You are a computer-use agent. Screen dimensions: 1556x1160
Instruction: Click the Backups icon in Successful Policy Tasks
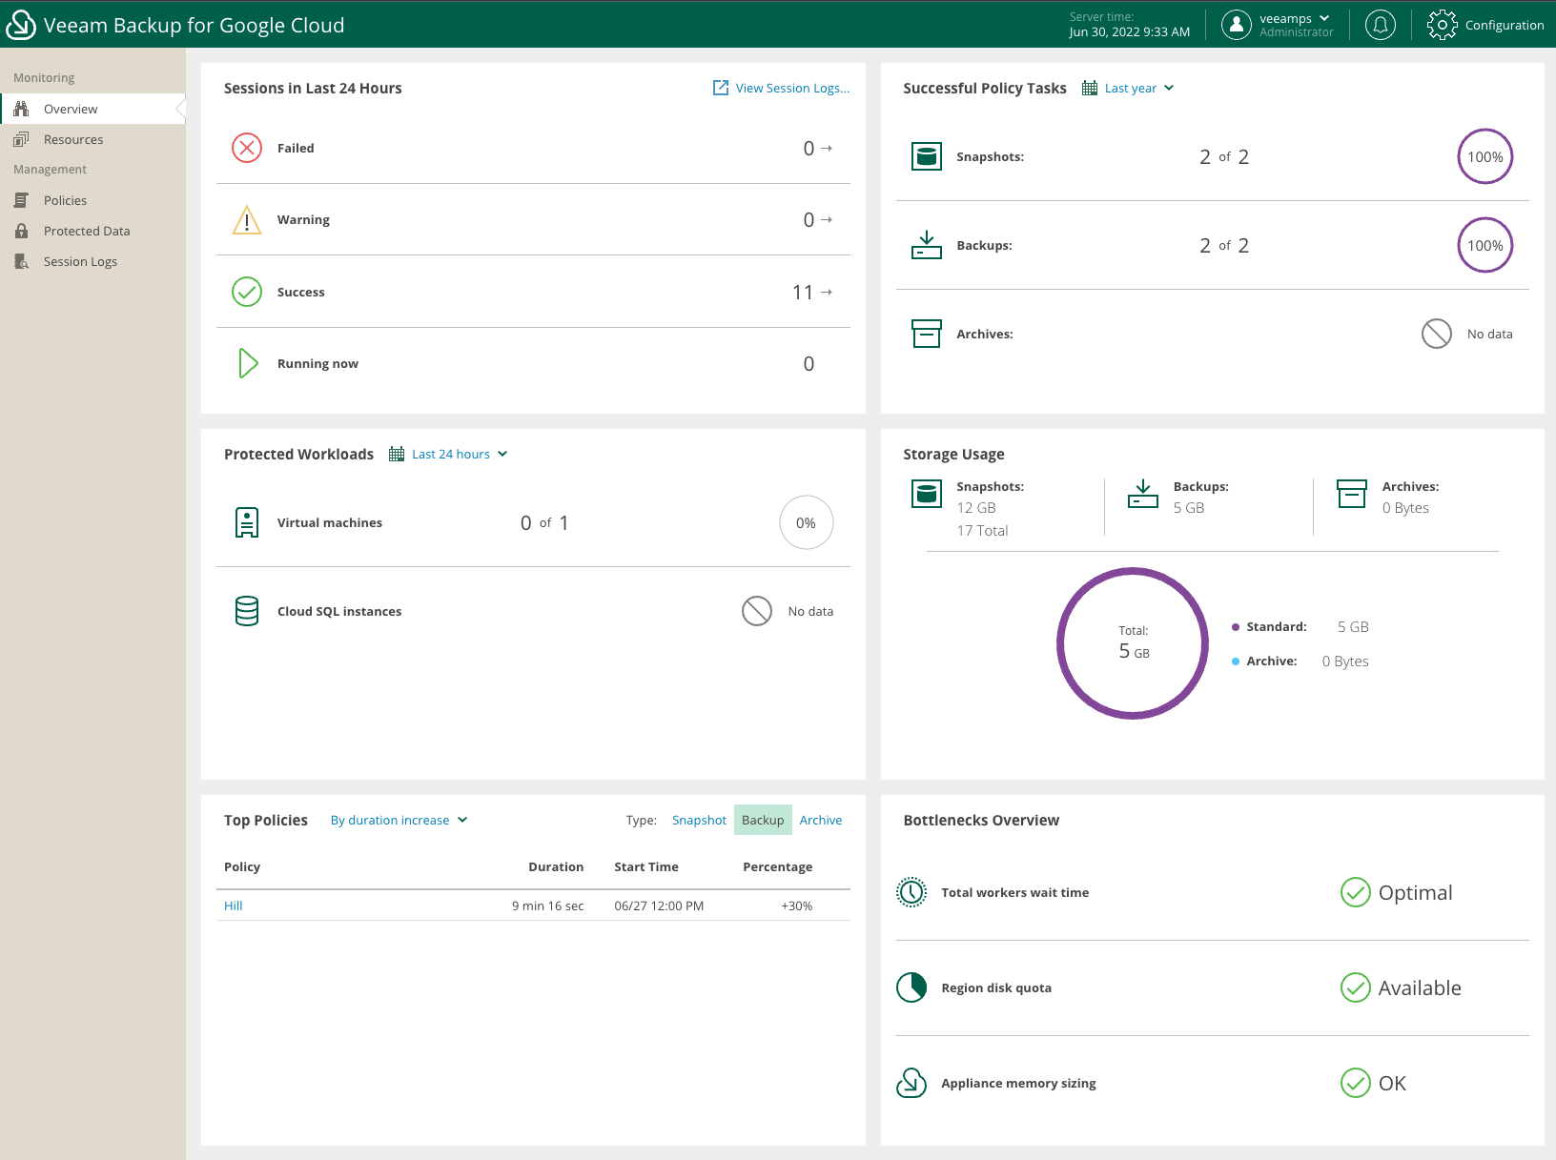click(x=926, y=245)
